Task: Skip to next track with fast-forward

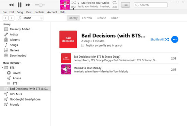Action: [28, 5]
